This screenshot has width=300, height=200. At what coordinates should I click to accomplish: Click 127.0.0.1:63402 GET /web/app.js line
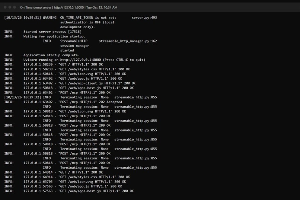point(63,79)
